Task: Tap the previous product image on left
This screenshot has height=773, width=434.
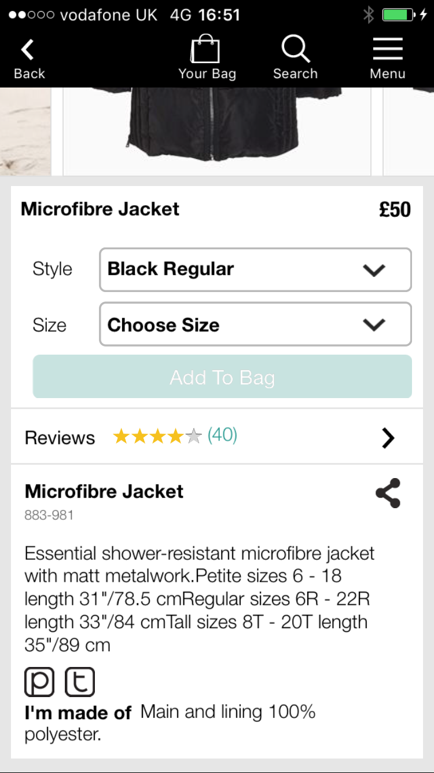Action: [25, 131]
